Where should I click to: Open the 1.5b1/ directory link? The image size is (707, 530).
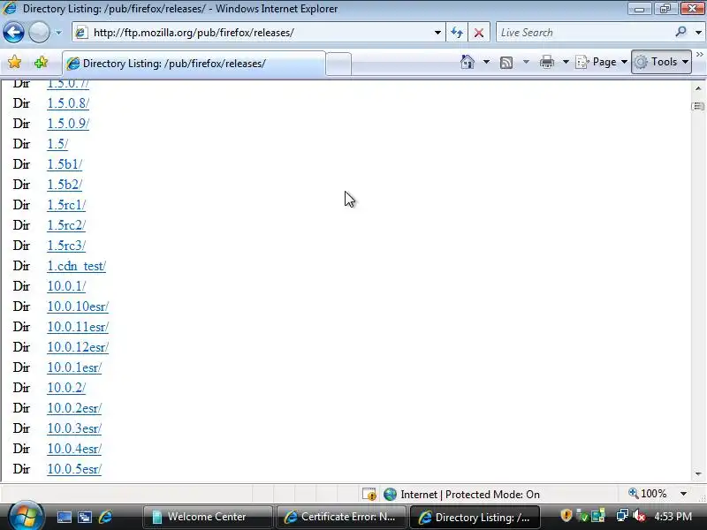coord(65,164)
